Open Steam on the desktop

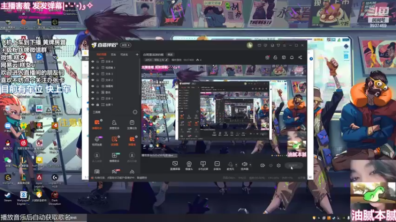pos(7,197)
